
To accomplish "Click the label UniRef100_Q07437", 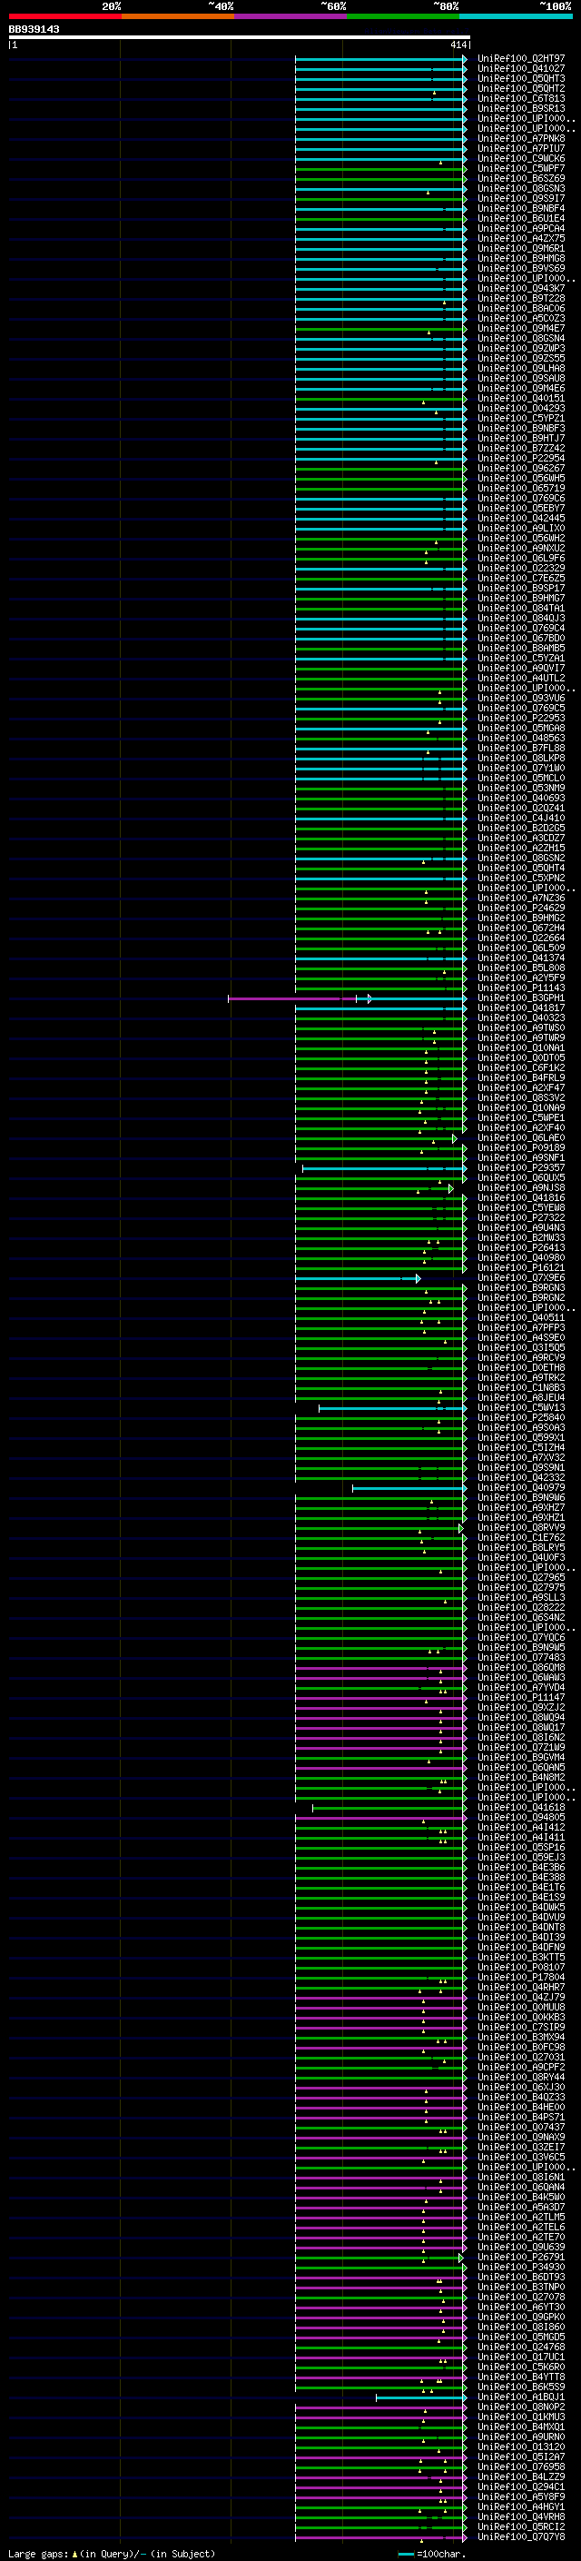I will pos(520,2128).
